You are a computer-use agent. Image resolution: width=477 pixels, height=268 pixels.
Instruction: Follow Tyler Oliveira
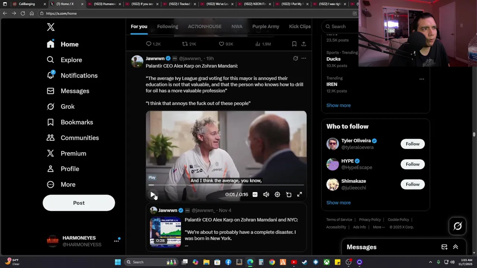tap(413, 144)
